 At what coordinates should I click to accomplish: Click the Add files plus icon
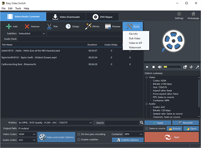(9, 27)
